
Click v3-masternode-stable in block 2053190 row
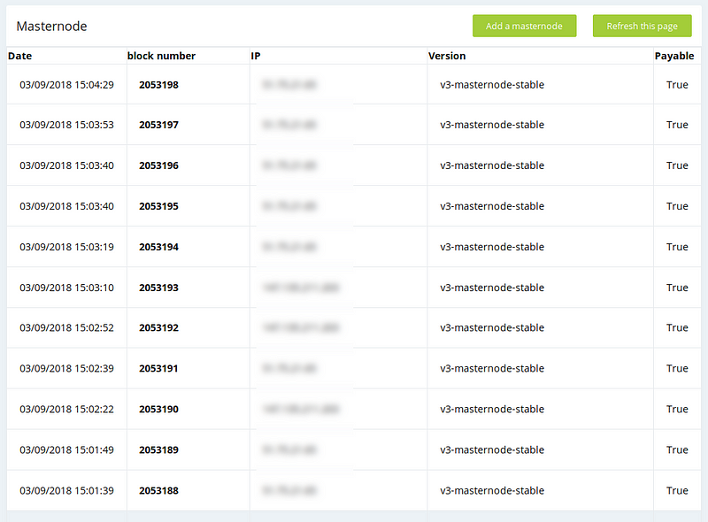tap(492, 409)
